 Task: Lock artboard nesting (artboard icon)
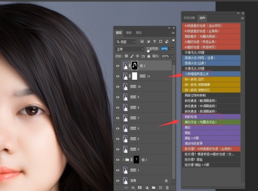coord(143,56)
